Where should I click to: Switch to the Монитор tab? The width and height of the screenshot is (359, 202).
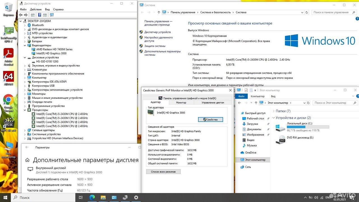(x=181, y=102)
